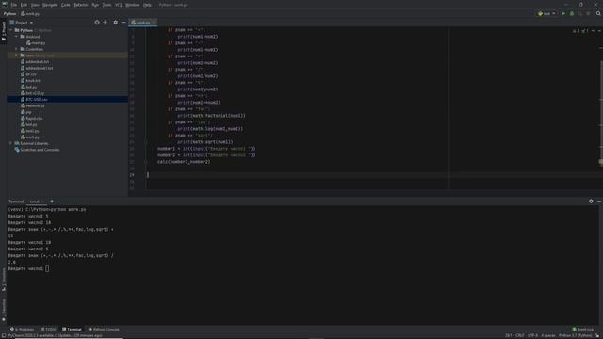Click the Python interpreter status bar entry
The width and height of the screenshot is (603, 339).
[576, 335]
